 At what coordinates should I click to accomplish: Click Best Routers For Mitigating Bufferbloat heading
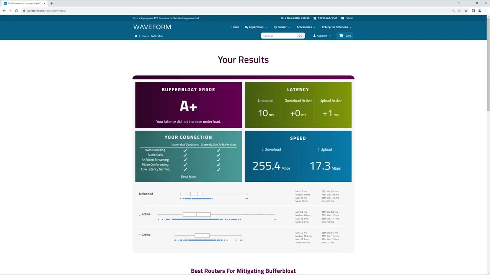tap(243, 271)
